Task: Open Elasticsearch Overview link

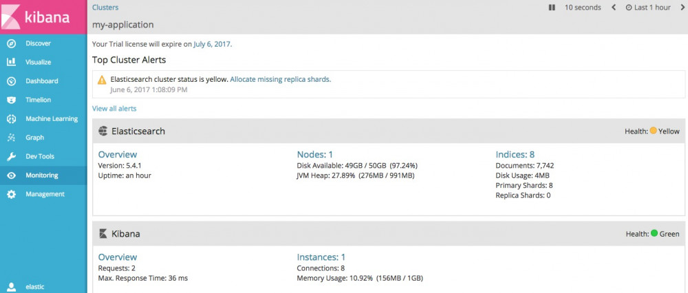Action: 118,154
